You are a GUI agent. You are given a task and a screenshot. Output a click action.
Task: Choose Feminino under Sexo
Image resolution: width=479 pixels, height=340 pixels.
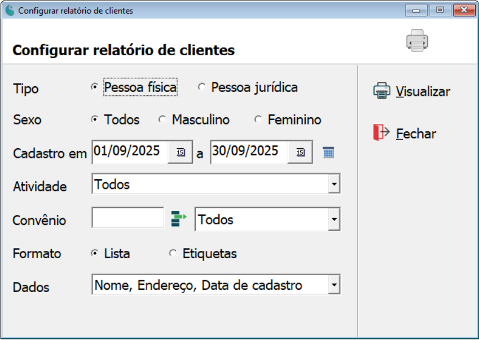258,120
